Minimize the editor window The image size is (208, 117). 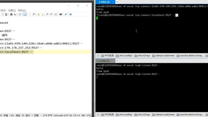click(69, 6)
